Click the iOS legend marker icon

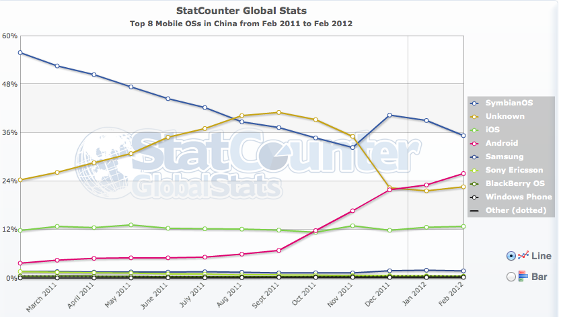click(x=475, y=130)
